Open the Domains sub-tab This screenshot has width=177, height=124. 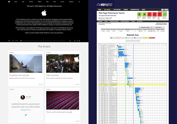click(133, 21)
